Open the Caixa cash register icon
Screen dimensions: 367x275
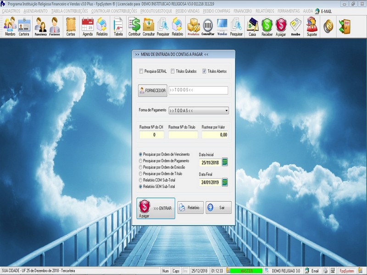click(252, 27)
